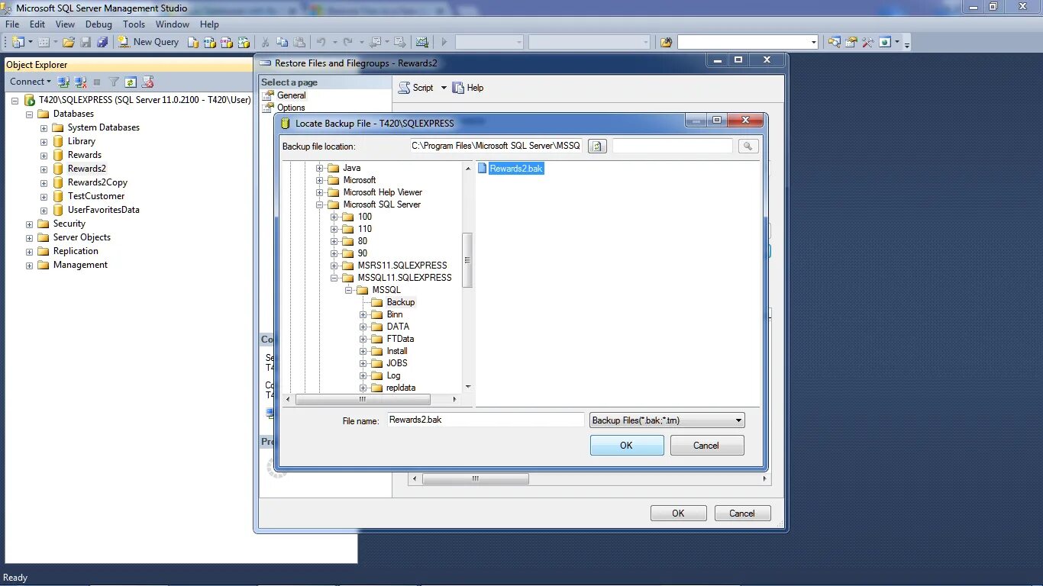
Task: Click OK in Locate Backup File dialog
Action: click(x=627, y=446)
